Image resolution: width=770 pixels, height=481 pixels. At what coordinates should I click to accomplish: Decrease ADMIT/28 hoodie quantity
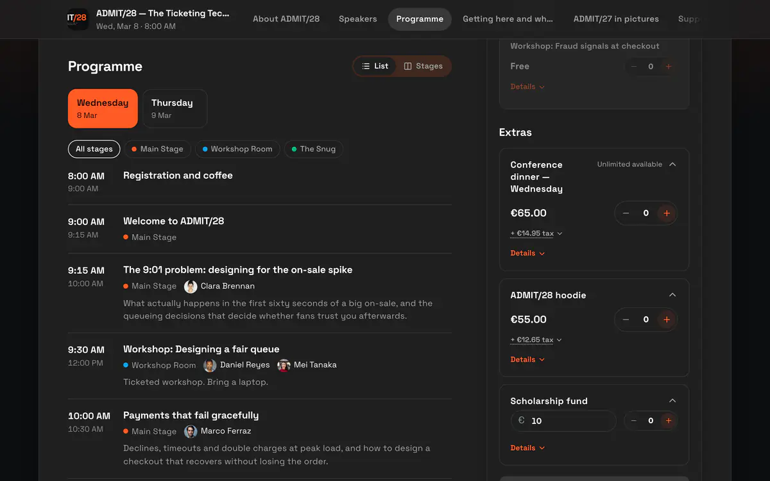tap(626, 319)
